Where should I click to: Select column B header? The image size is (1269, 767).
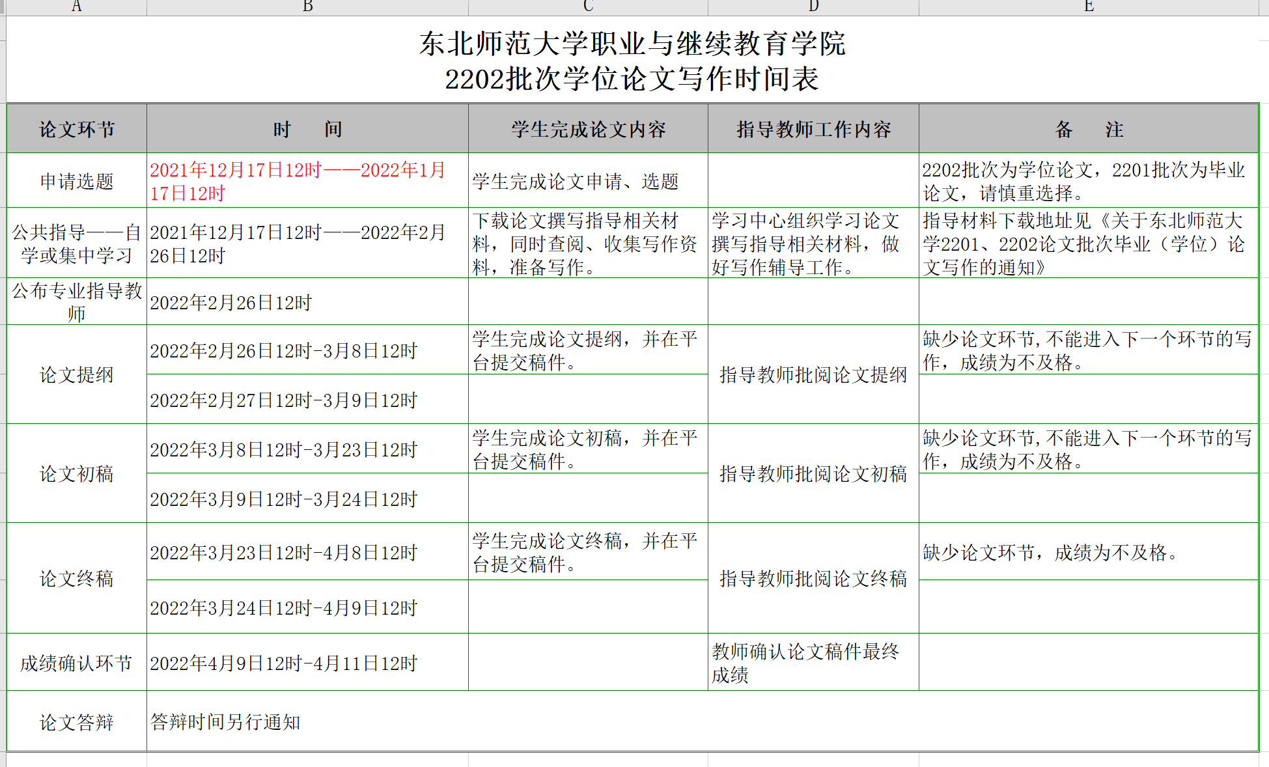tap(308, 7)
